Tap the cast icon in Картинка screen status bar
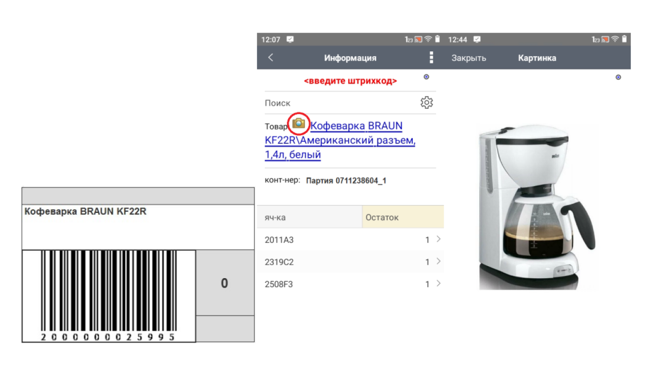 pyautogui.click(x=605, y=39)
